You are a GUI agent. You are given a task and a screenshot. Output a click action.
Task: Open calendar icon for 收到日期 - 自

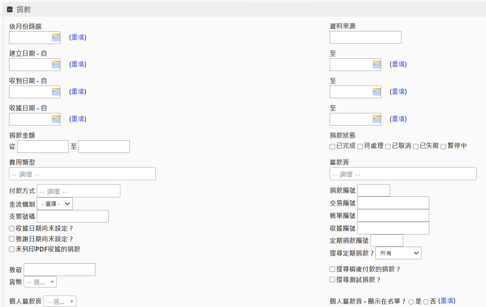pyautogui.click(x=56, y=92)
